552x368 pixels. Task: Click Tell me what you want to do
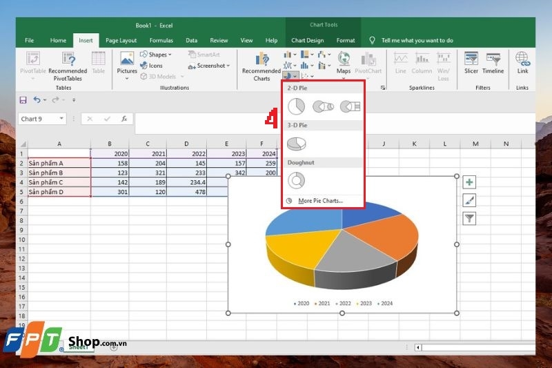point(417,41)
